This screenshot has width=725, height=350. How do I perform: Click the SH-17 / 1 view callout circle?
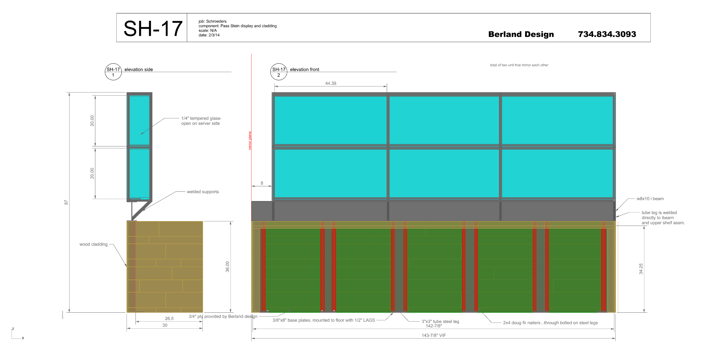pyautogui.click(x=113, y=72)
